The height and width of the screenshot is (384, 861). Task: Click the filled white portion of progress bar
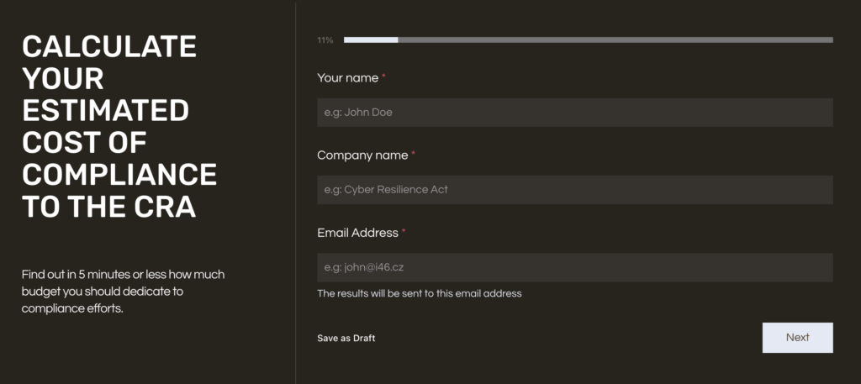(x=370, y=39)
